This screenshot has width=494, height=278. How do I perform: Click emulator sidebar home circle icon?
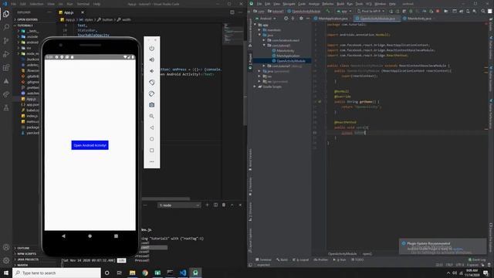[x=152, y=139]
